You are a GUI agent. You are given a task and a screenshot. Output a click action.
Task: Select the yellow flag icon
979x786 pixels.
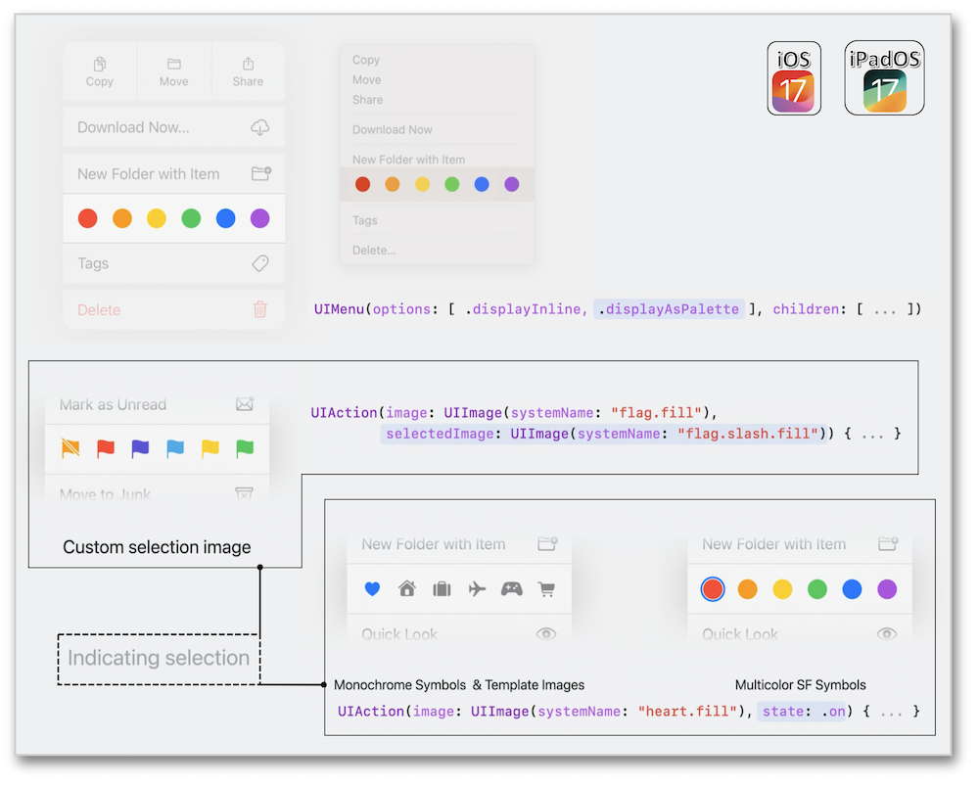pyautogui.click(x=210, y=447)
